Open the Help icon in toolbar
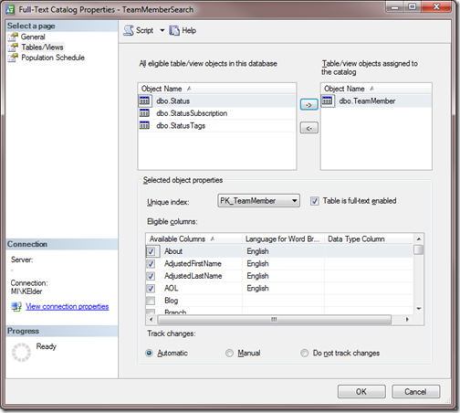This screenshot has width=460, height=413. point(174,30)
